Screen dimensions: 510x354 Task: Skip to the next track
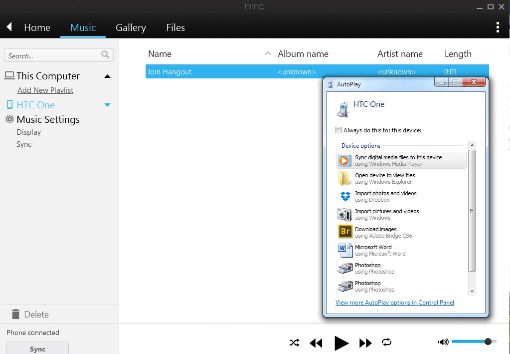pyautogui.click(x=365, y=343)
